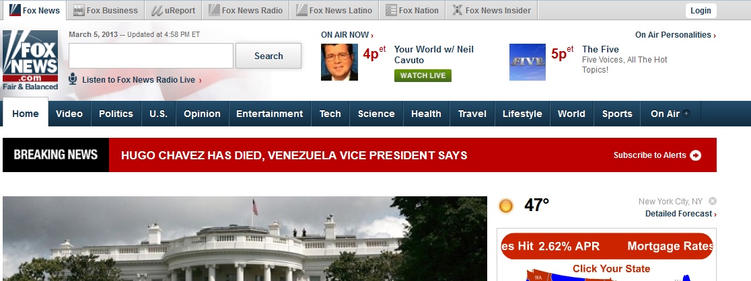Click the arrow icon beside Subscribe to Alerts
The width and height of the screenshot is (751, 281).
pyautogui.click(x=695, y=155)
